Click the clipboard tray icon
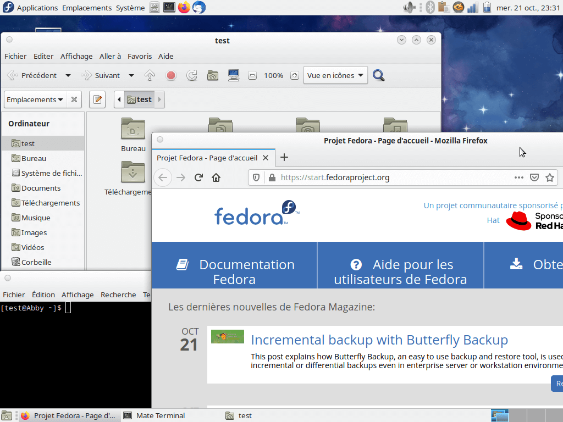The image size is (563, 422). point(444,7)
